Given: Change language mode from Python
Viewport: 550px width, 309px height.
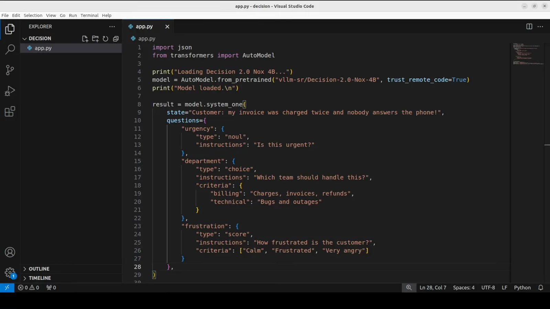Looking at the screenshot, I should point(522,288).
